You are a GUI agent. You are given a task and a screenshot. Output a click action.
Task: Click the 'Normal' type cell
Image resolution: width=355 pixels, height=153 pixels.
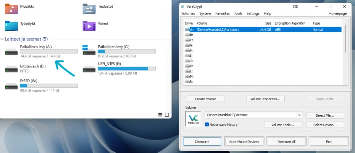318,30
